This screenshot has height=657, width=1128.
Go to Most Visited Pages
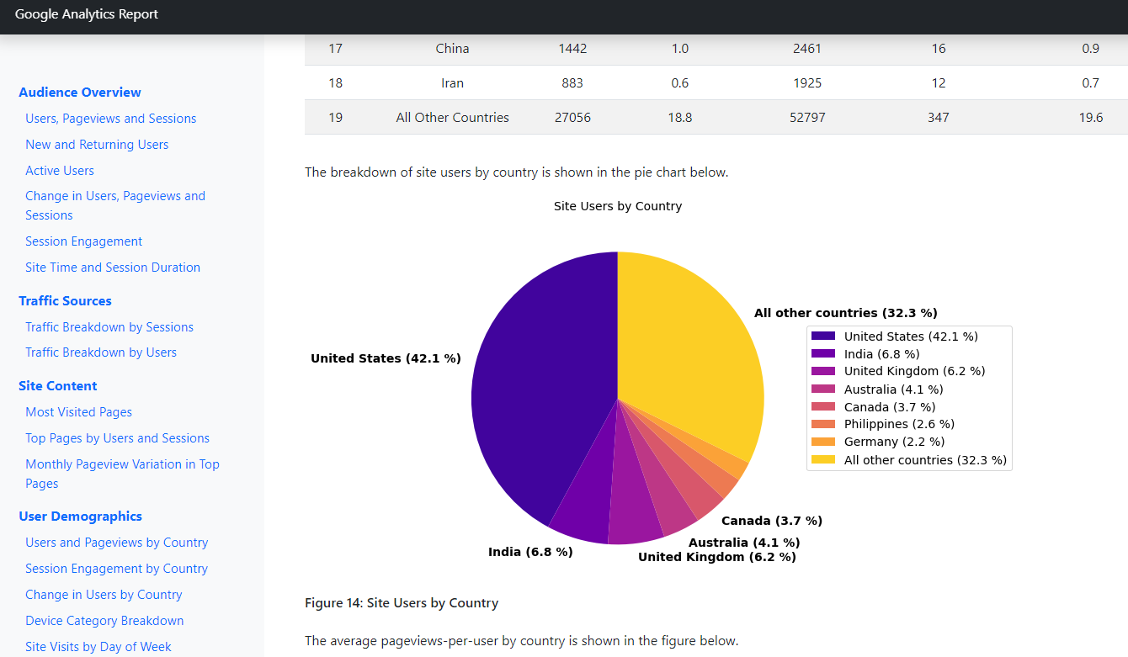pyautogui.click(x=78, y=412)
